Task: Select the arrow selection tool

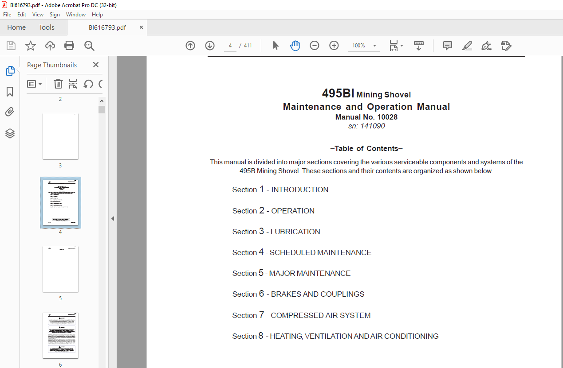Action: (x=276, y=46)
